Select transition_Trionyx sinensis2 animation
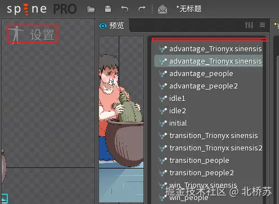The width and height of the screenshot is (279, 204). coord(209,148)
